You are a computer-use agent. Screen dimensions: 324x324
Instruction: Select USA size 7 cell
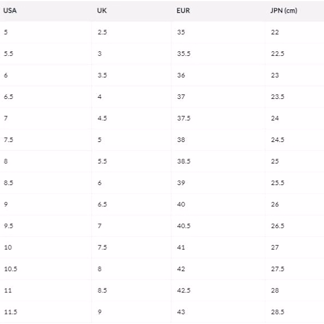click(x=6, y=118)
